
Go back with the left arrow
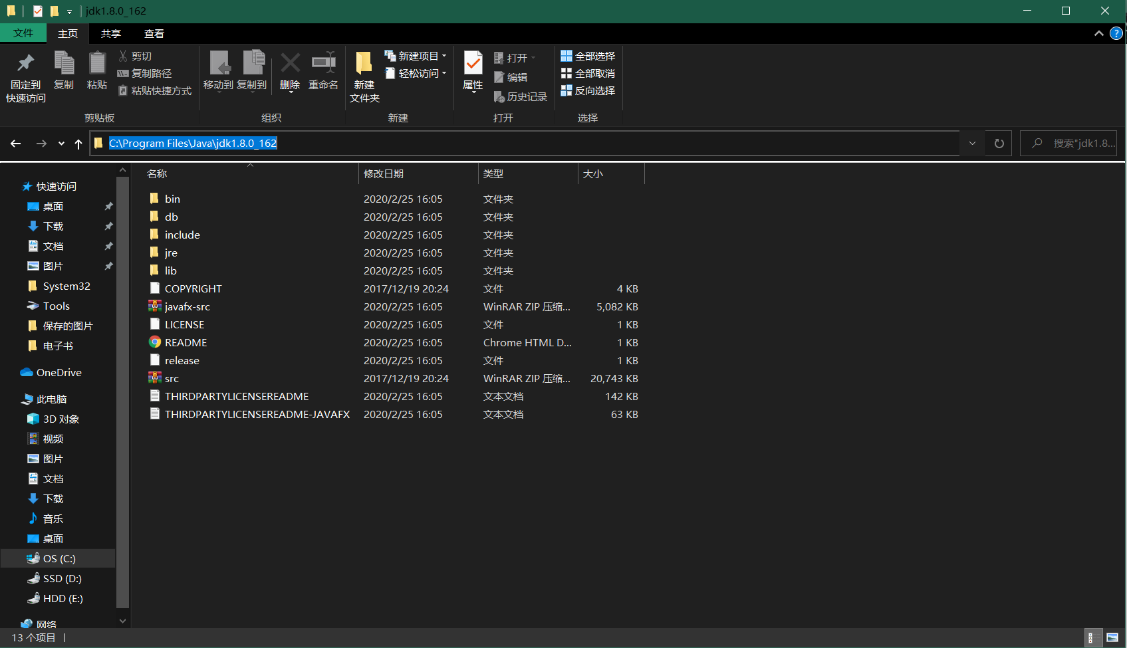[x=16, y=144]
